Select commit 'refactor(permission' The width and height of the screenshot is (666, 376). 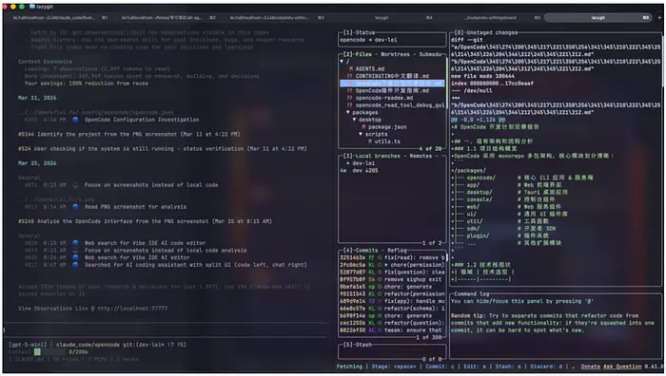392,293
